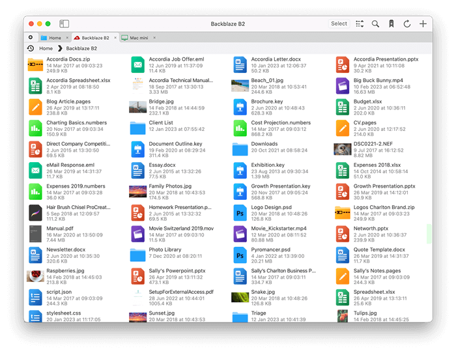Select the file name SetupForExternalAccess.pdf
456x353 pixels.
click(x=181, y=292)
